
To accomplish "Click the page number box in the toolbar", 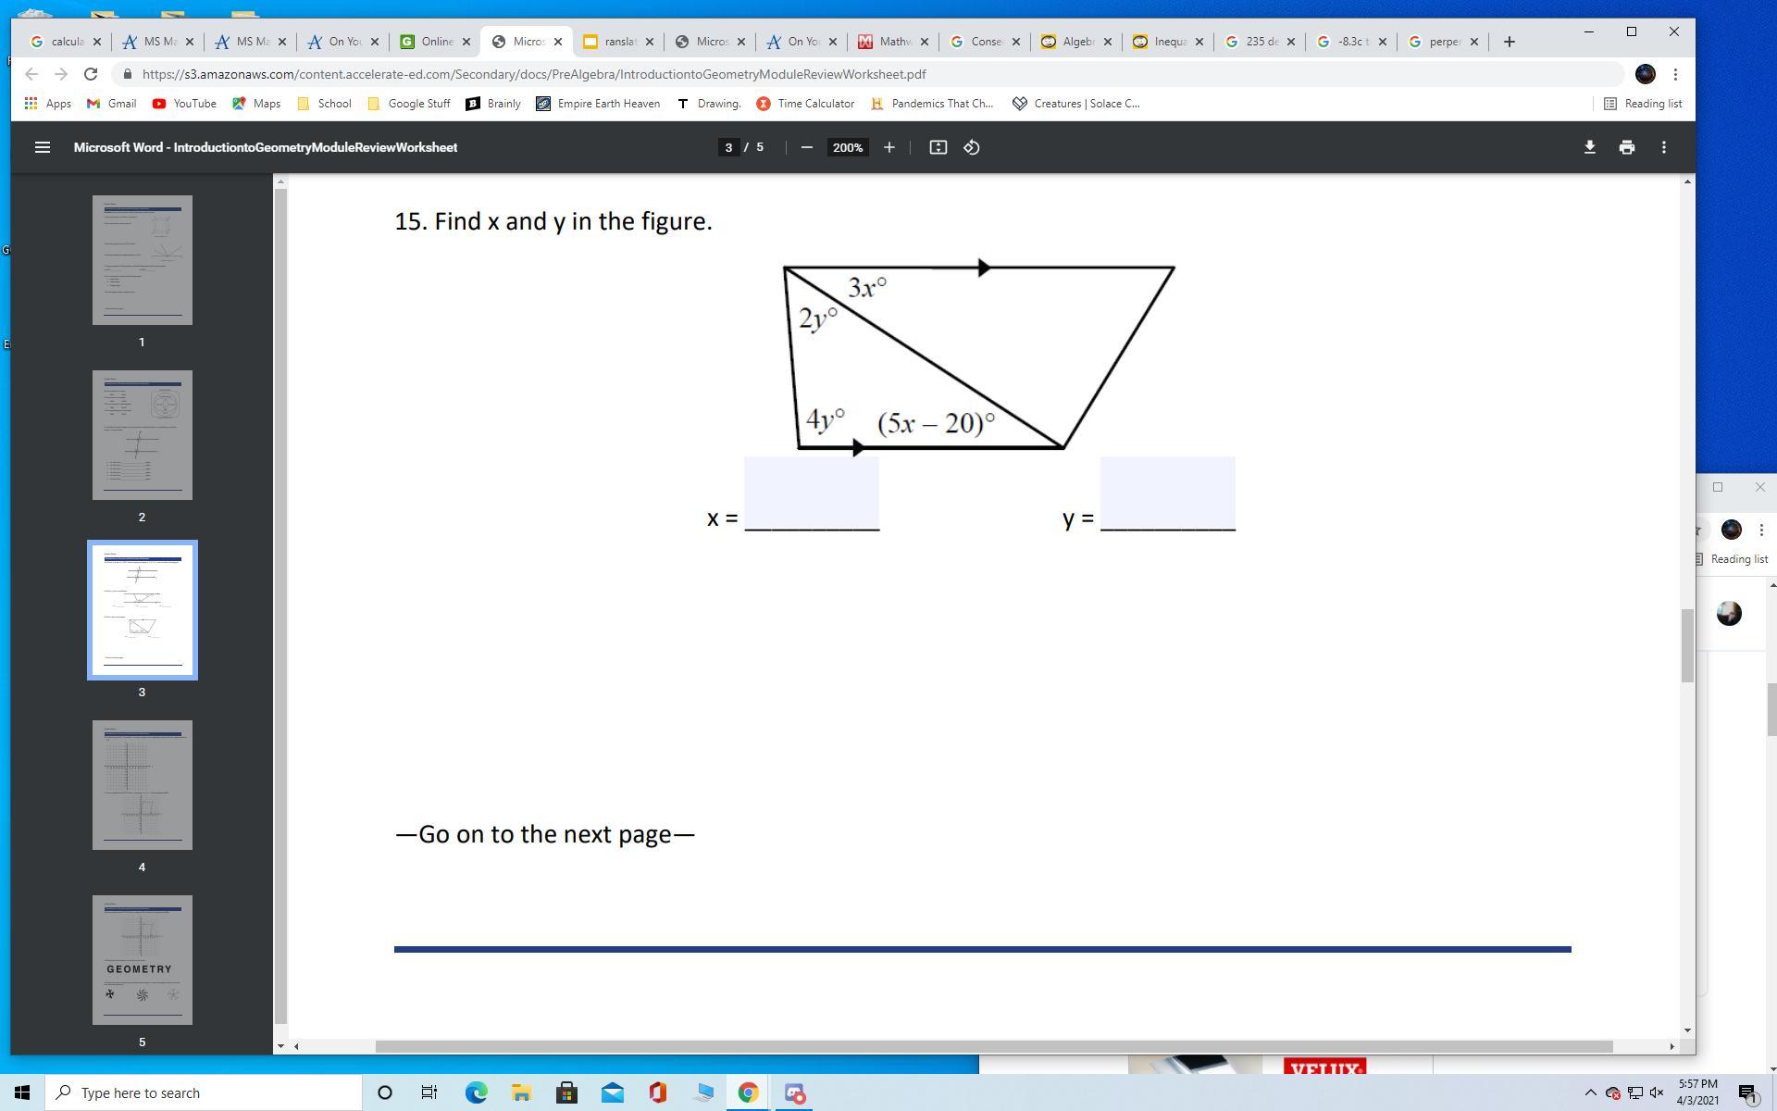I will tap(728, 147).
